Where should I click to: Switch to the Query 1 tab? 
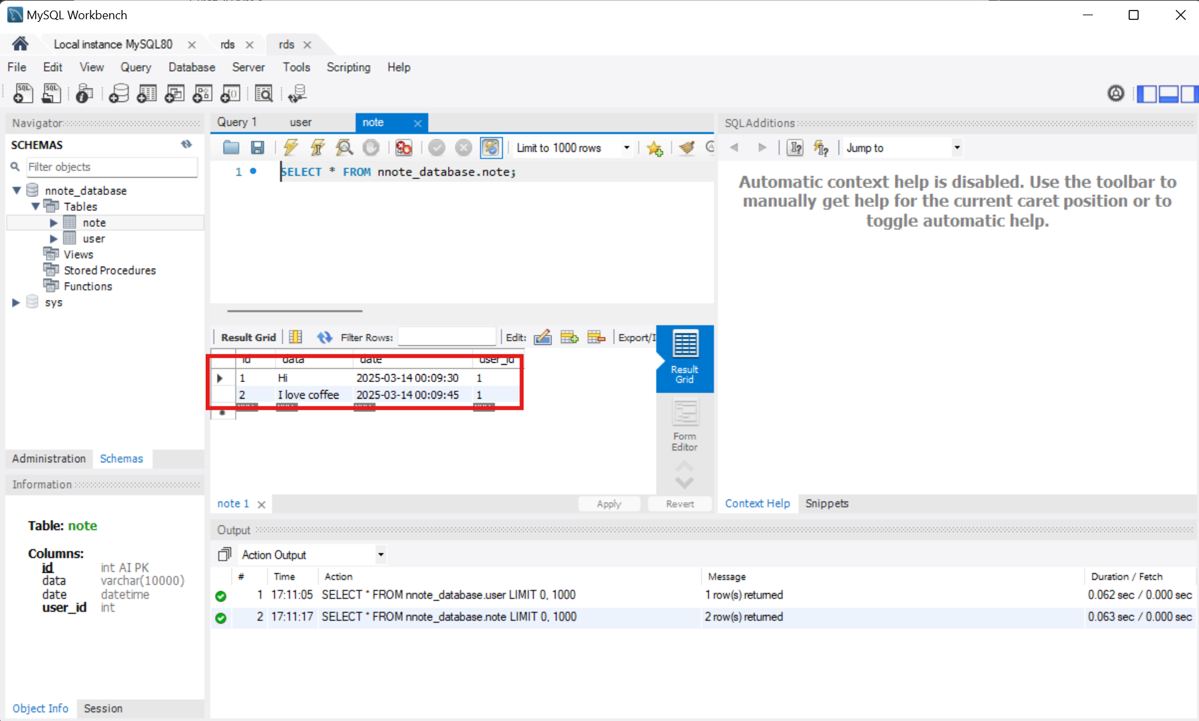pos(236,122)
